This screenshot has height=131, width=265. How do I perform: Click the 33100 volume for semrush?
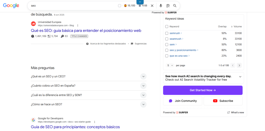tap(238, 33)
